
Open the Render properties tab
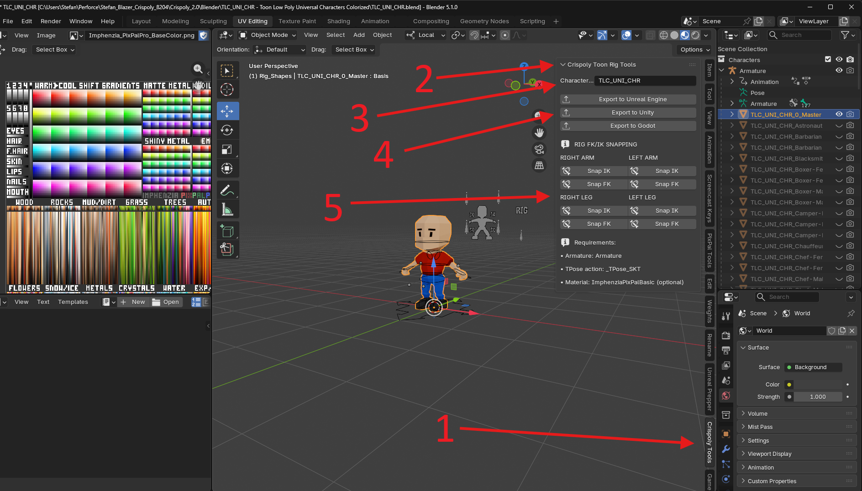coord(726,335)
